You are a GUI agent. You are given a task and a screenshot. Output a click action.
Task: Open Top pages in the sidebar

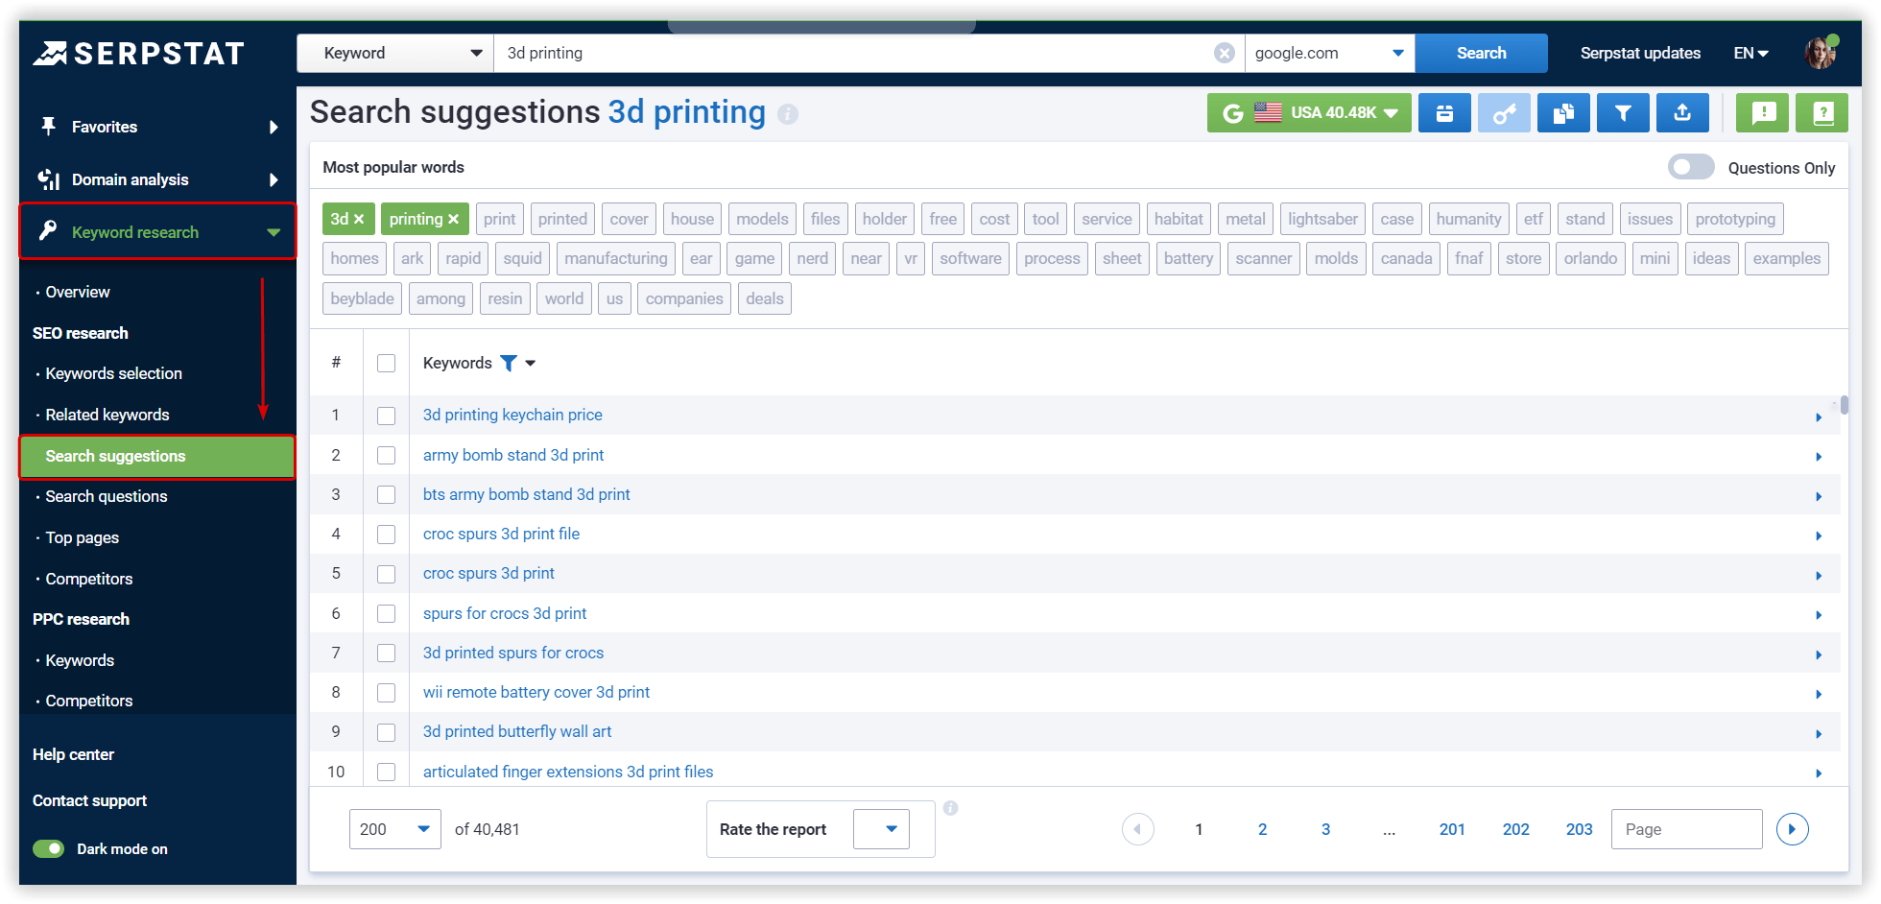[x=82, y=537]
